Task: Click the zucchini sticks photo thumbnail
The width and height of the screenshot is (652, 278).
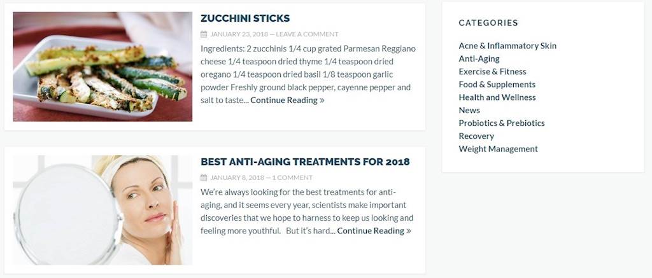Action: pyautogui.click(x=103, y=67)
